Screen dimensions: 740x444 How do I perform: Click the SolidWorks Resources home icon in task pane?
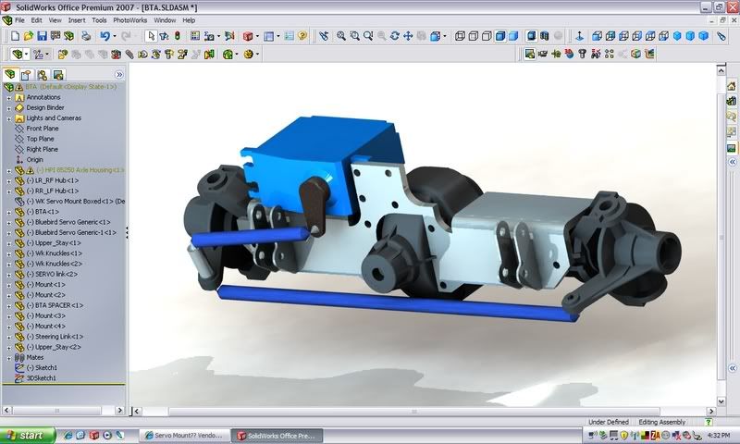click(731, 85)
